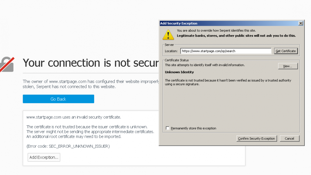This screenshot has height=175, width=311.
Task: Click the Get Certificate button
Action: coord(285,51)
